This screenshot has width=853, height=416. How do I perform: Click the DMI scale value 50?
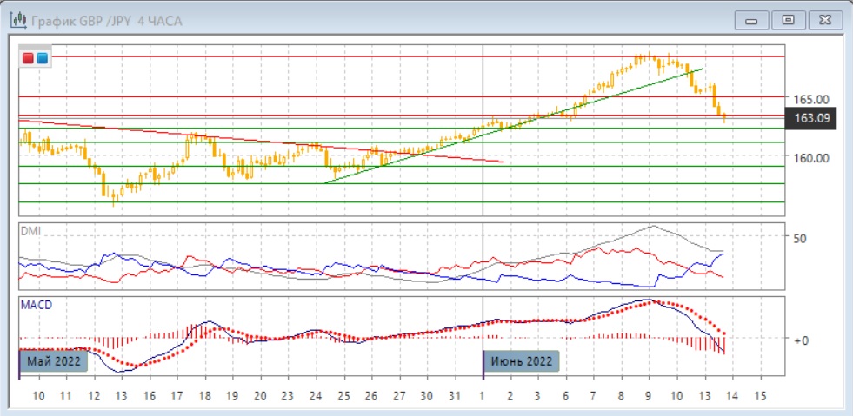[800, 238]
